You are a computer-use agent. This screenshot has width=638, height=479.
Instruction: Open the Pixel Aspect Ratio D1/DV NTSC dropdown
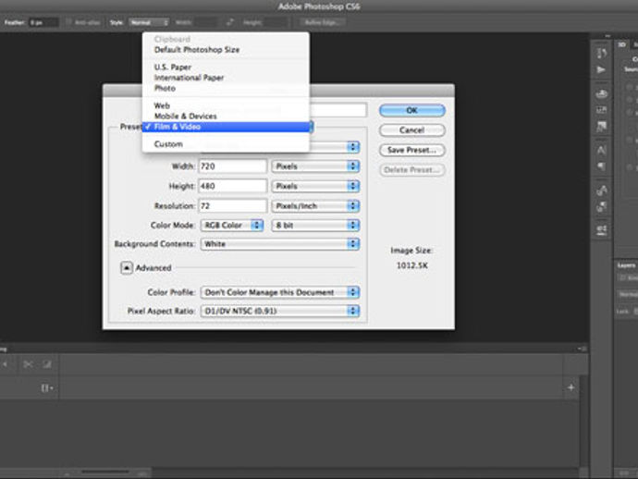click(x=280, y=311)
